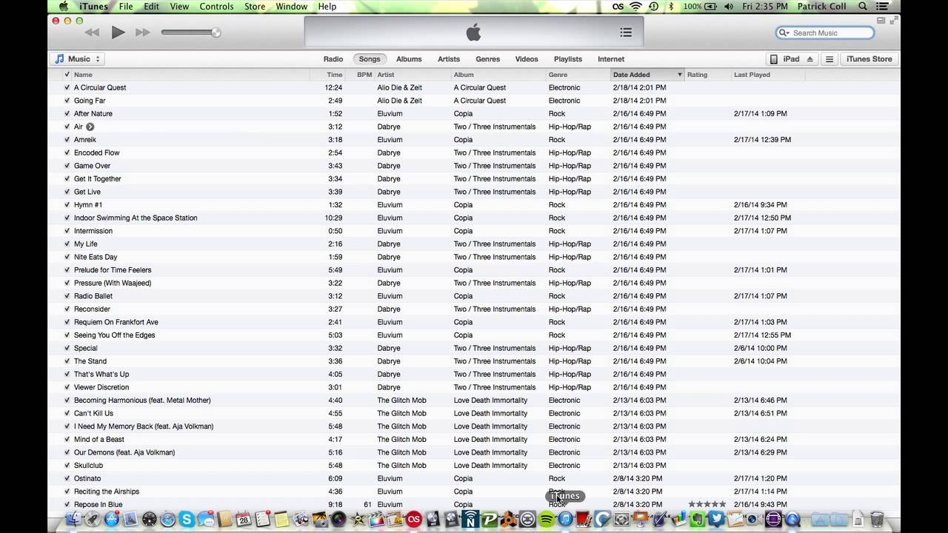Click the Play button
948x533 pixels.
[x=118, y=33]
